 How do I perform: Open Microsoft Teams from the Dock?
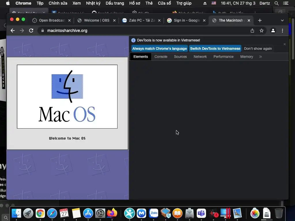click(x=201, y=213)
